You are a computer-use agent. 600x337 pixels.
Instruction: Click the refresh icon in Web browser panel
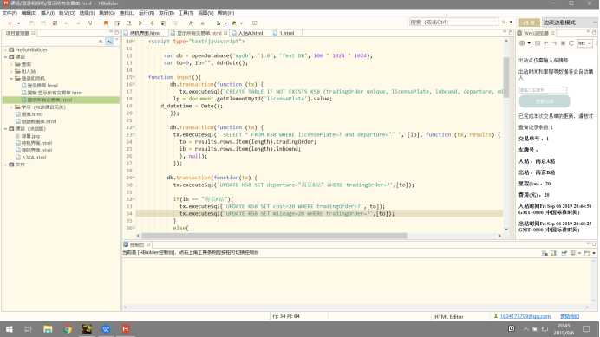[x=571, y=43]
